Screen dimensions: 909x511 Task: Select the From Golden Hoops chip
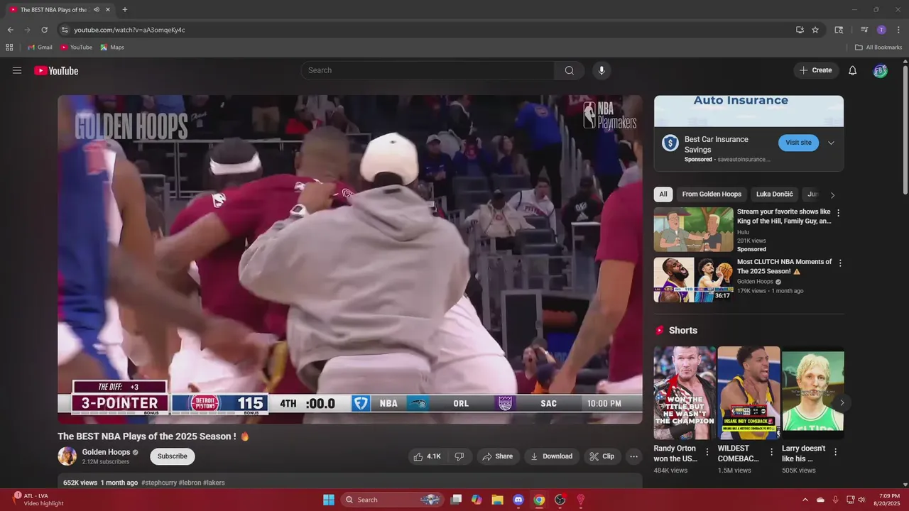(x=712, y=194)
